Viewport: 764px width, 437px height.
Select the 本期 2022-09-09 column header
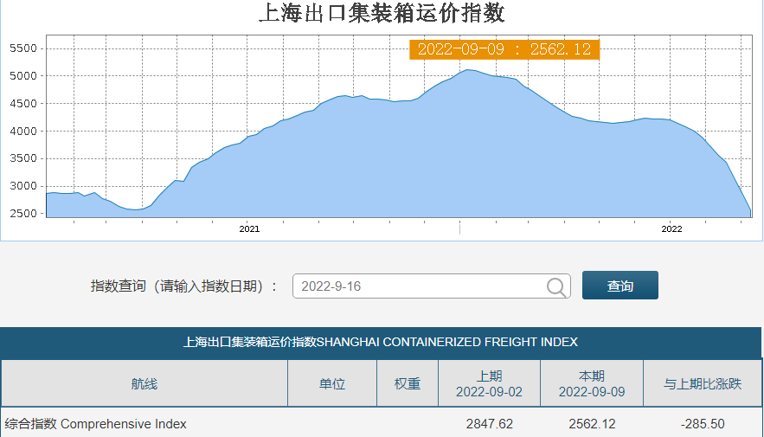(x=591, y=383)
